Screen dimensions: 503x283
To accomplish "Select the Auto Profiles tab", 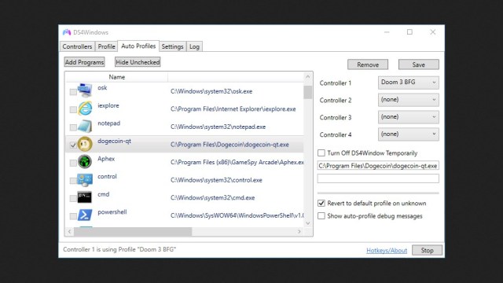I will pos(138,46).
